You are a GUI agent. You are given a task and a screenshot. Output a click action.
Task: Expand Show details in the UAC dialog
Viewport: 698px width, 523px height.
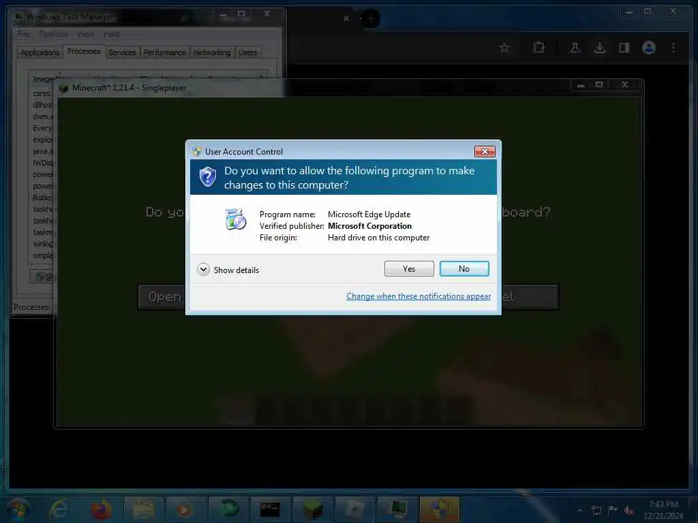coord(228,270)
